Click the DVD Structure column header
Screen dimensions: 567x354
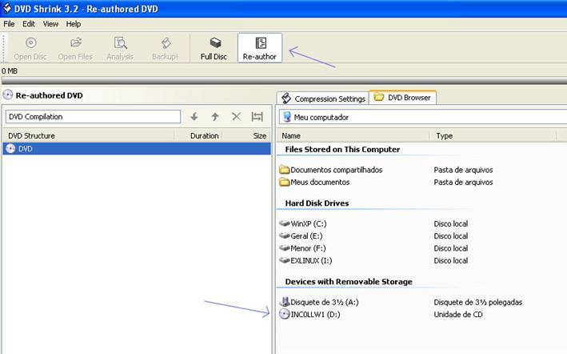coord(89,135)
